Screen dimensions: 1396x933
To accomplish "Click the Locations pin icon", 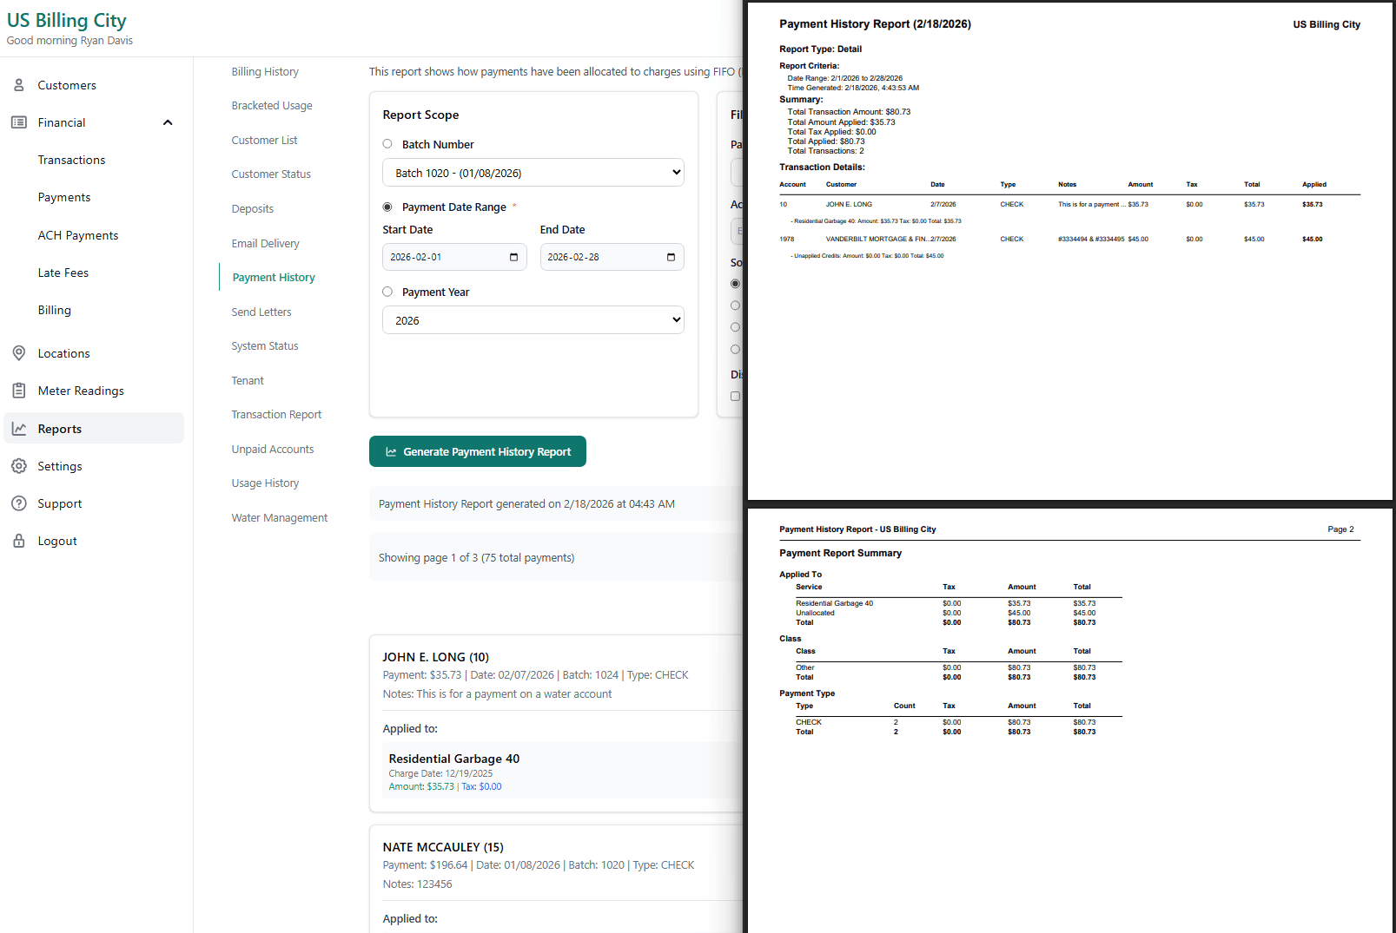I will pos(19,353).
